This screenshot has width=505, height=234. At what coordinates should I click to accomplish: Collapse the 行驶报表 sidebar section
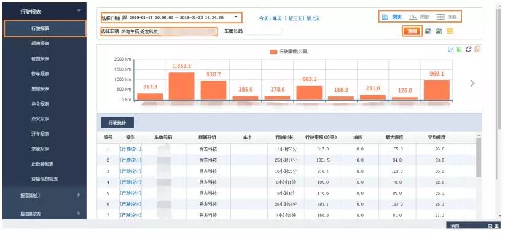79,11
